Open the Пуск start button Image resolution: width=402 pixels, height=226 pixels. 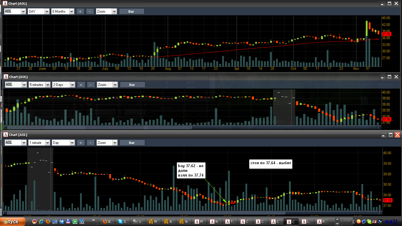[x=13, y=222]
